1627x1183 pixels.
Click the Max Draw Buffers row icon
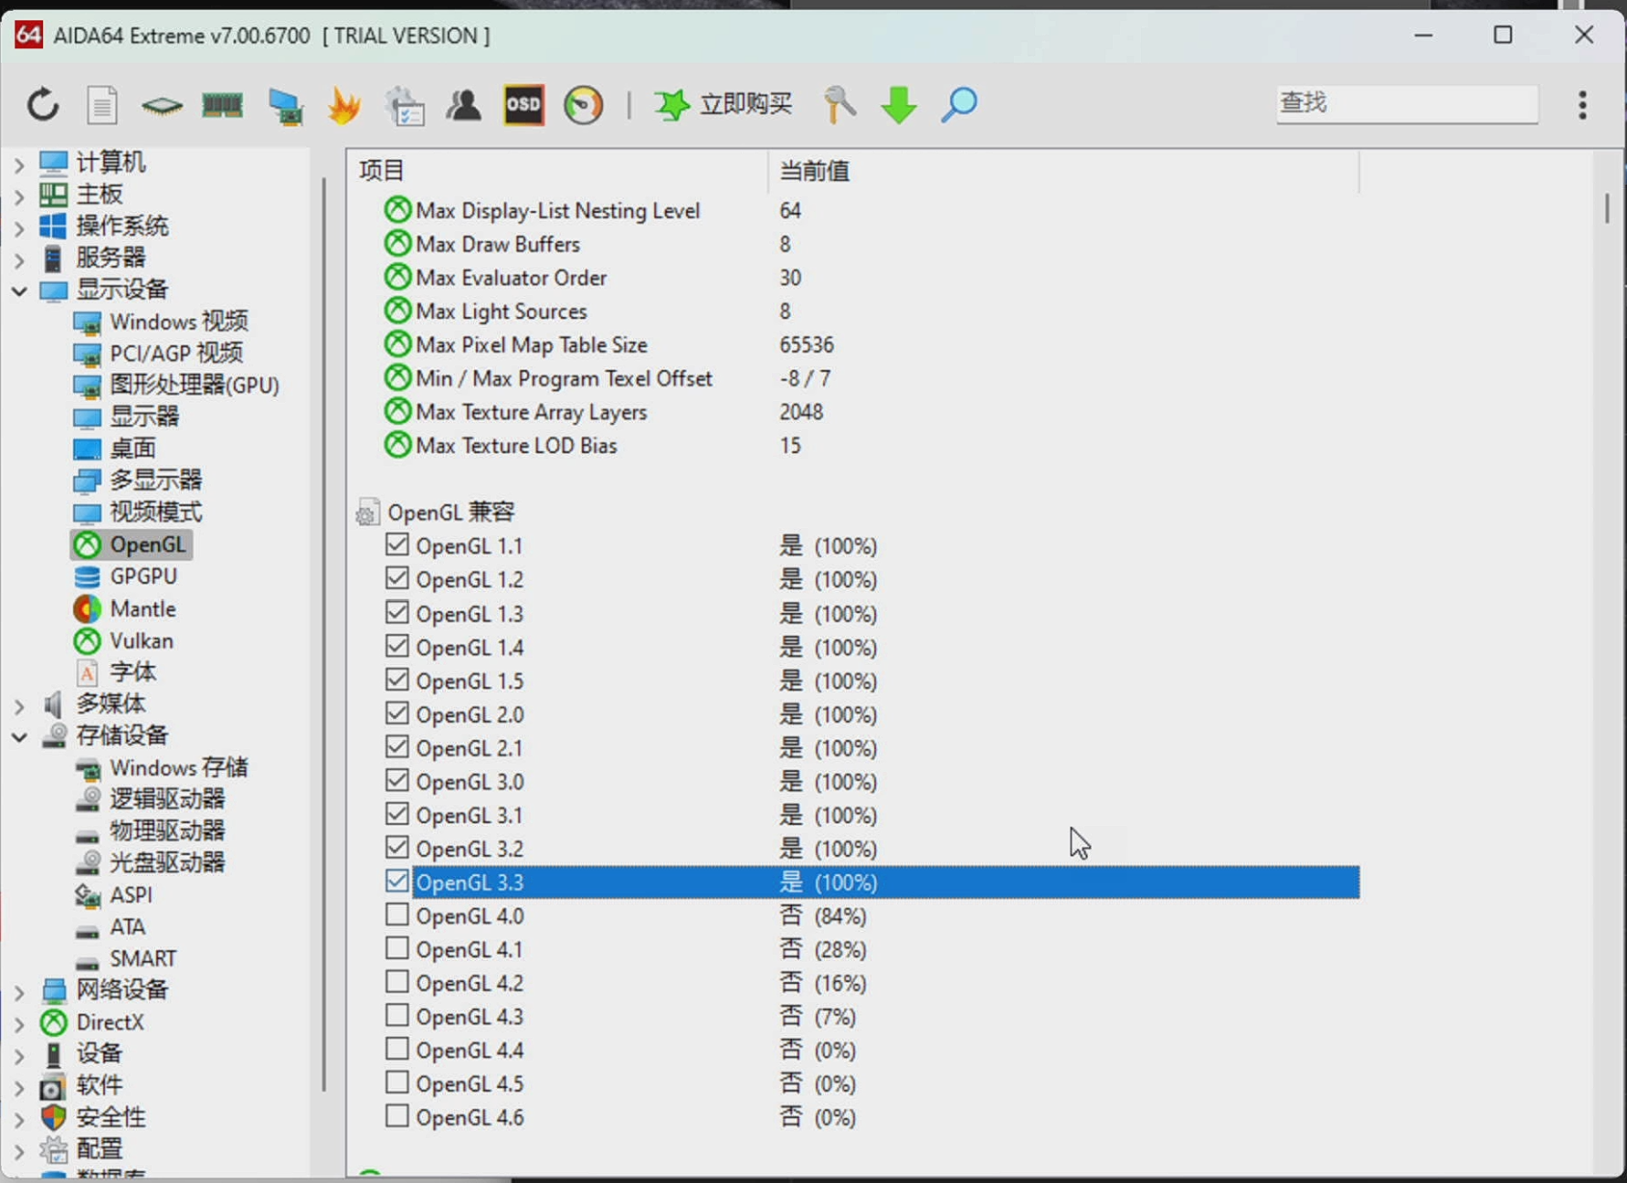pos(397,244)
